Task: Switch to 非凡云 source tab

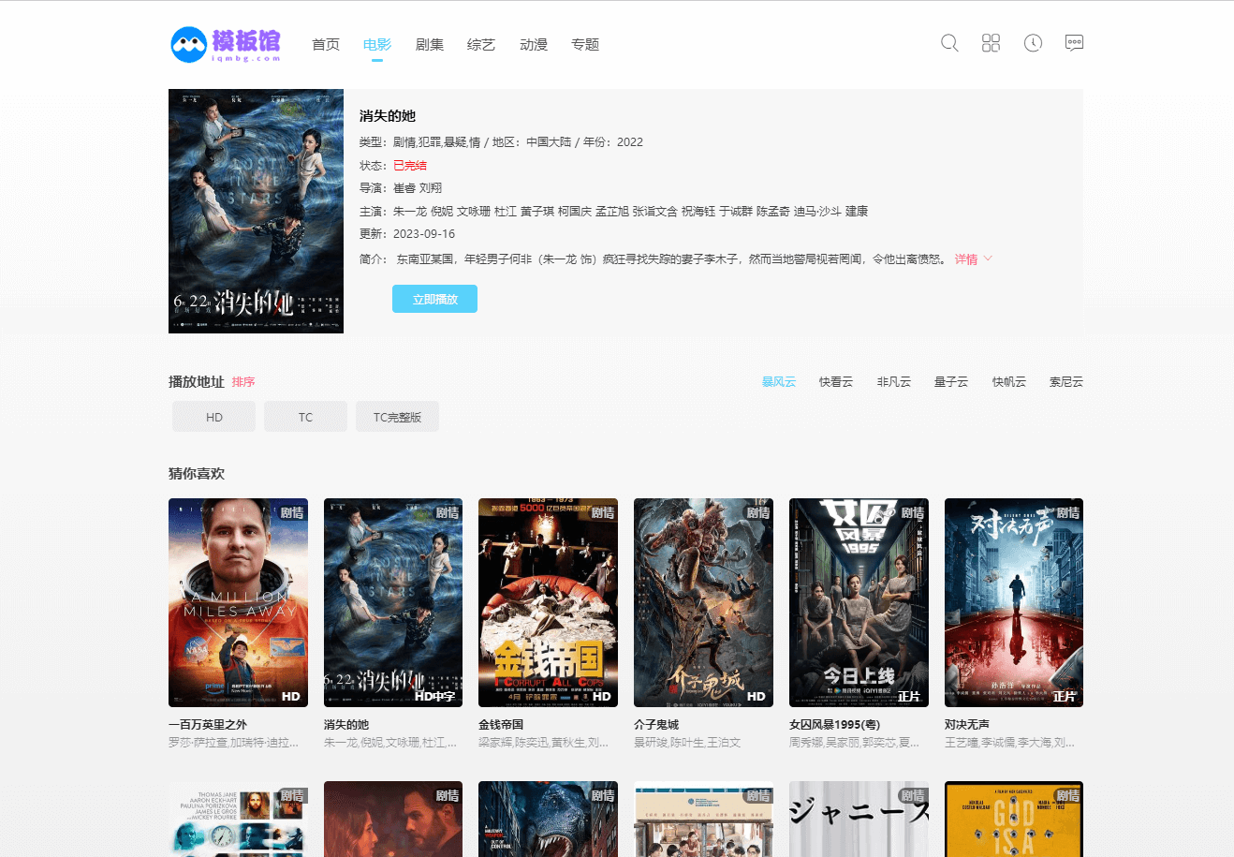Action: 894,382
